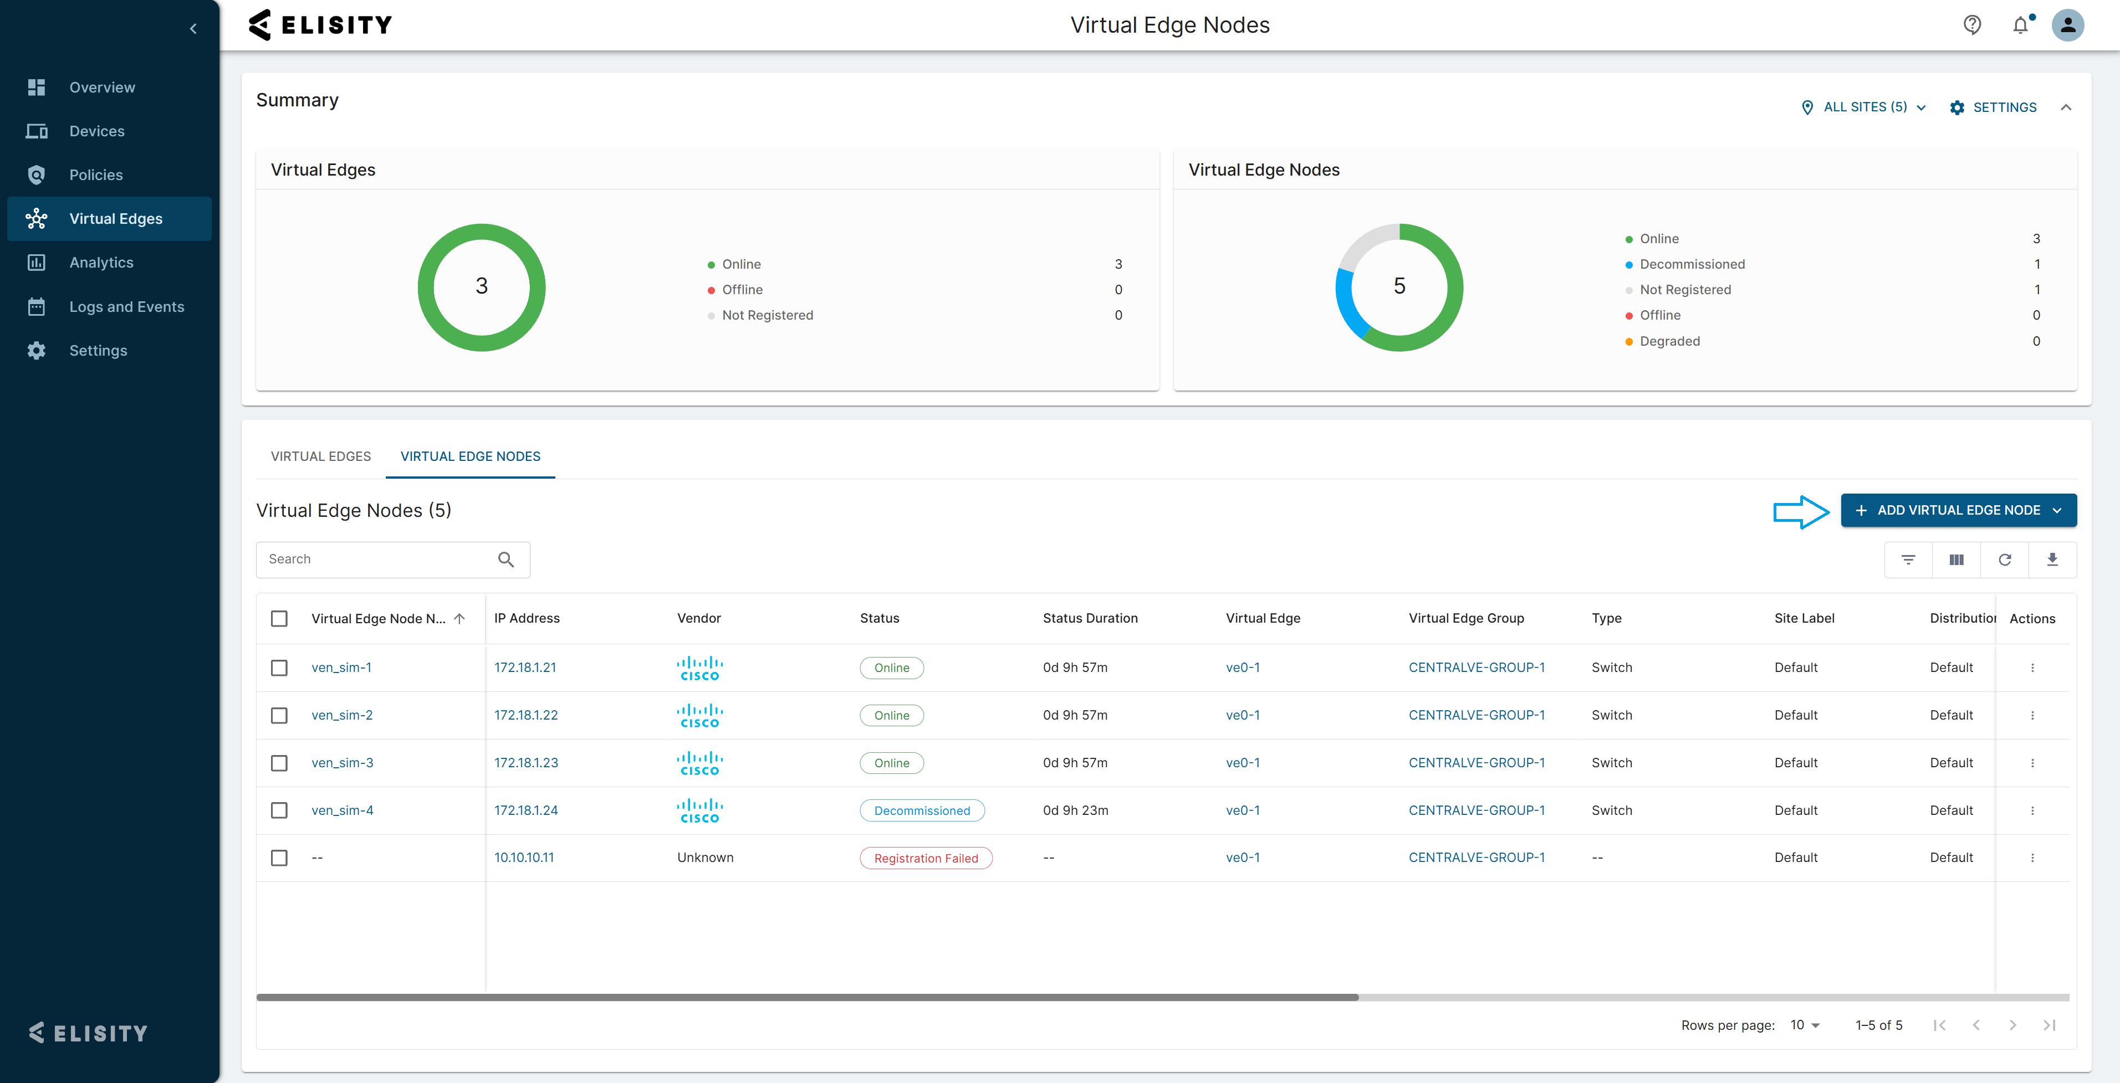Go to Logs and Events menu

(x=126, y=307)
